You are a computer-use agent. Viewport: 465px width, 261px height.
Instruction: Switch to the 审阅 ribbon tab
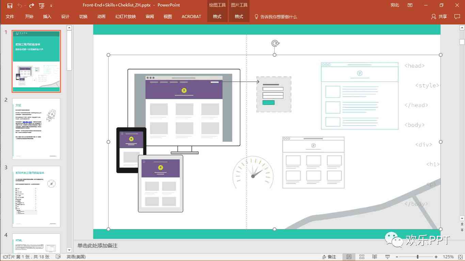coord(149,16)
